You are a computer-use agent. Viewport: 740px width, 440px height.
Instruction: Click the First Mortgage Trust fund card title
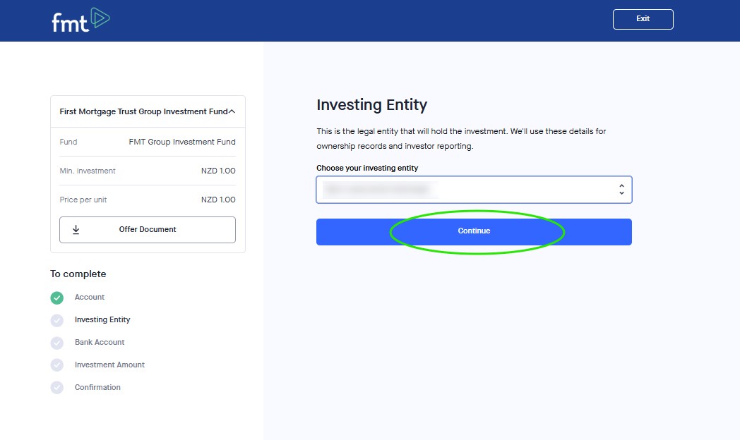pyautogui.click(x=143, y=111)
